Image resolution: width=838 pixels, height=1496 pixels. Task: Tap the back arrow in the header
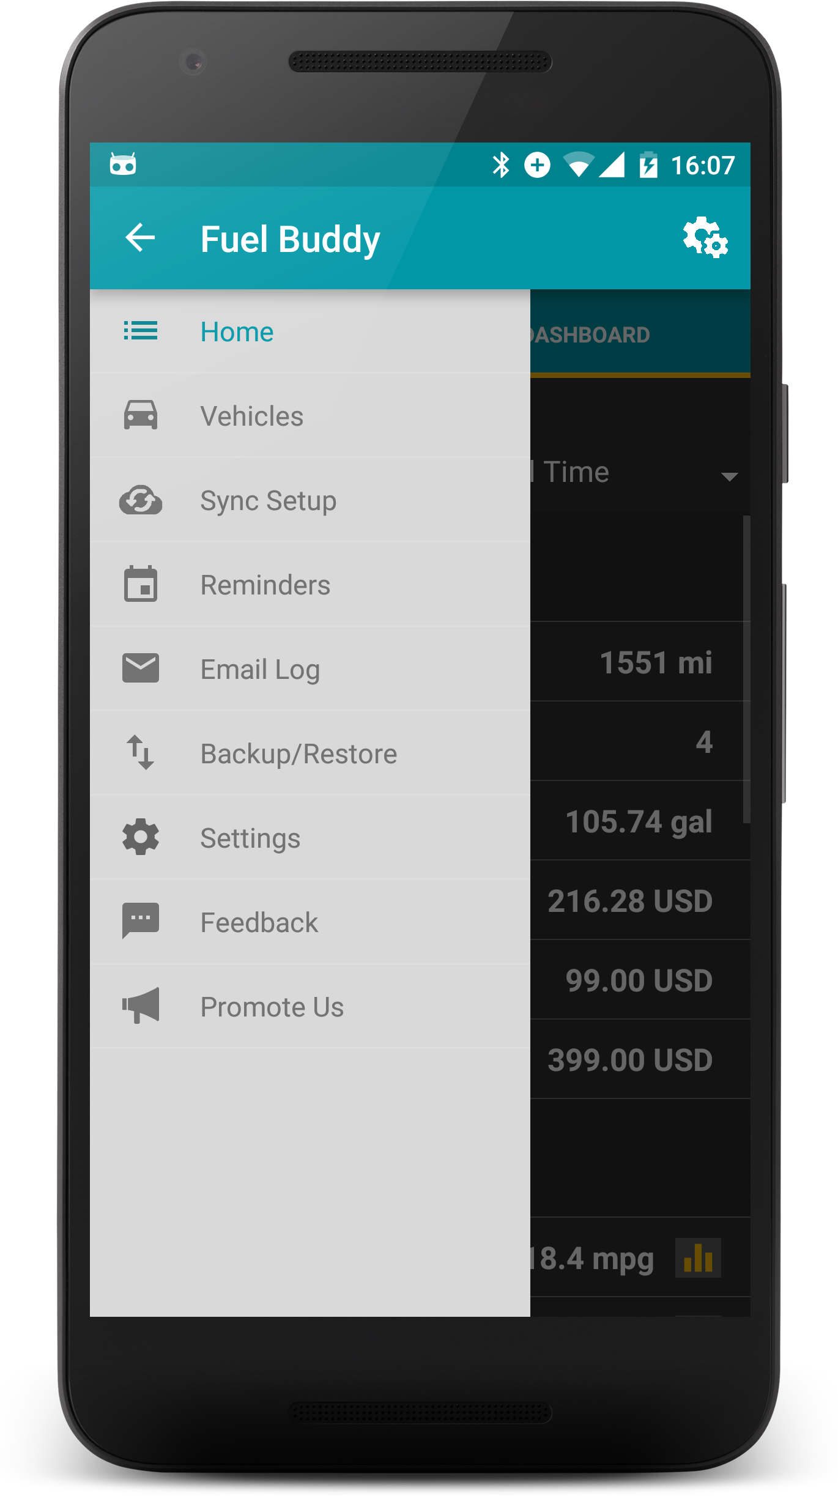click(140, 238)
